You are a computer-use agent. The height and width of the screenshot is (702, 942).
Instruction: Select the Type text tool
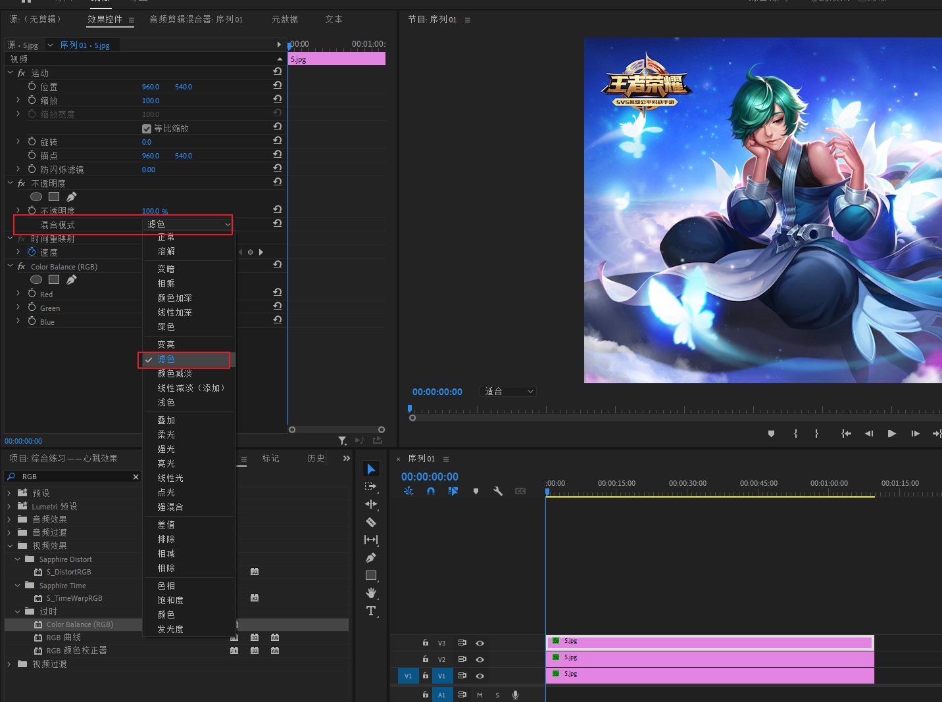(371, 611)
